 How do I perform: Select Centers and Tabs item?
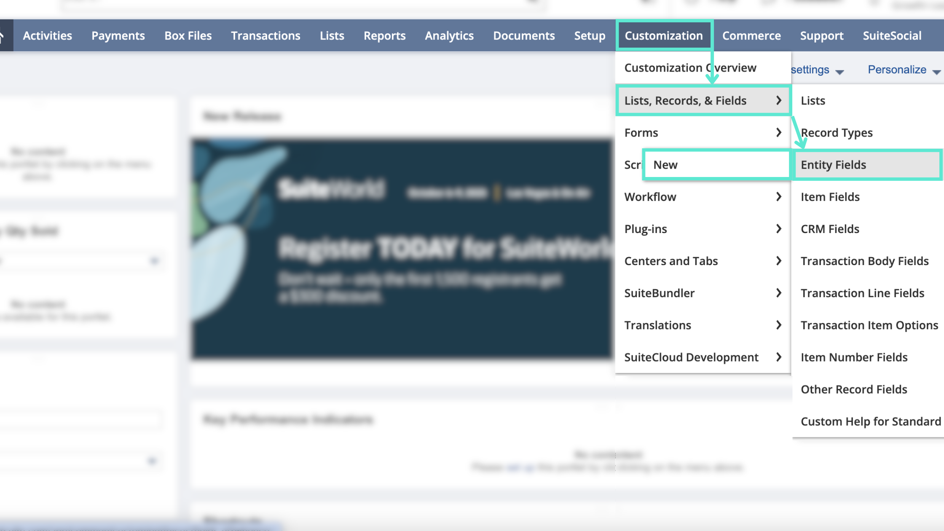pyautogui.click(x=703, y=261)
